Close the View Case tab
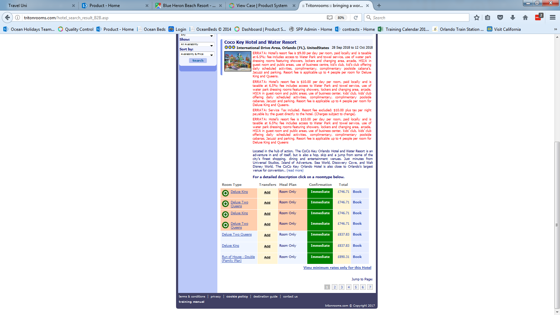560x315 pixels. 294,6
